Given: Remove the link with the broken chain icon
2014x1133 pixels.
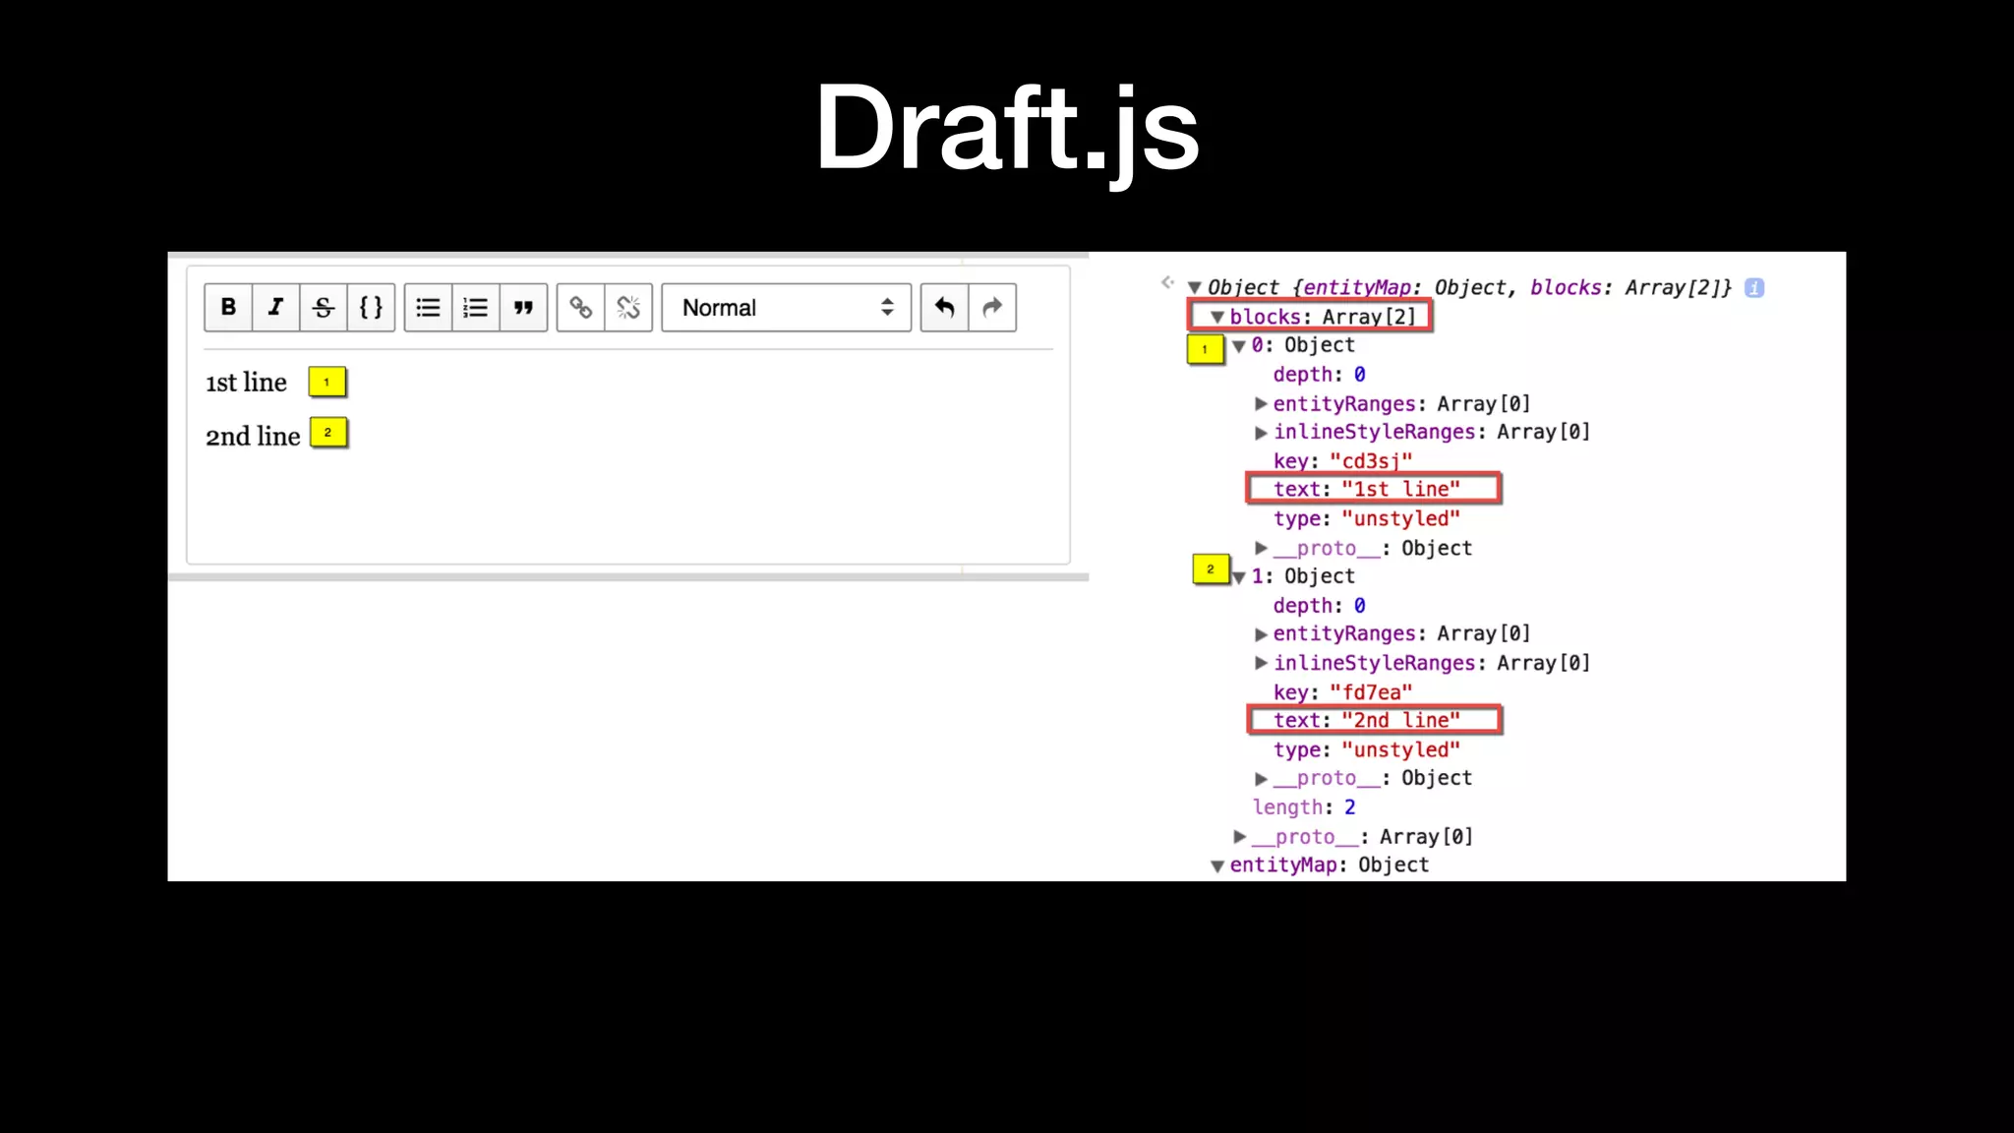Looking at the screenshot, I should pos(629,308).
